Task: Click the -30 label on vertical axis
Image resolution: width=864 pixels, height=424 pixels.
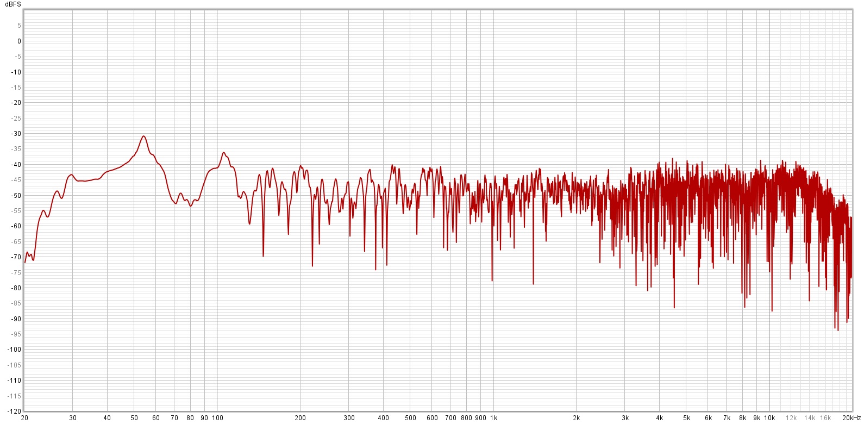Action: click(x=16, y=134)
